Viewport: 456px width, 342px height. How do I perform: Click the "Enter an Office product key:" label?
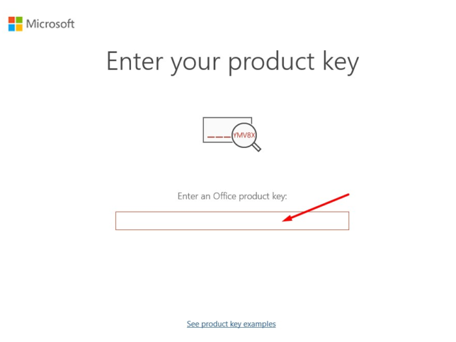[x=232, y=195]
